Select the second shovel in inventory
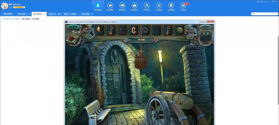The width and height of the screenshot is (279, 125). (168, 30)
